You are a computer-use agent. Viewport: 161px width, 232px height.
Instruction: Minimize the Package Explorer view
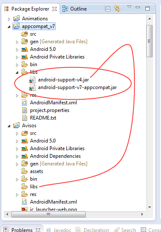click(138, 7)
